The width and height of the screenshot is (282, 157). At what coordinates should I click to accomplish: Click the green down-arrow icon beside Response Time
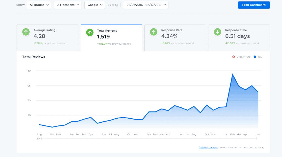click(x=217, y=32)
